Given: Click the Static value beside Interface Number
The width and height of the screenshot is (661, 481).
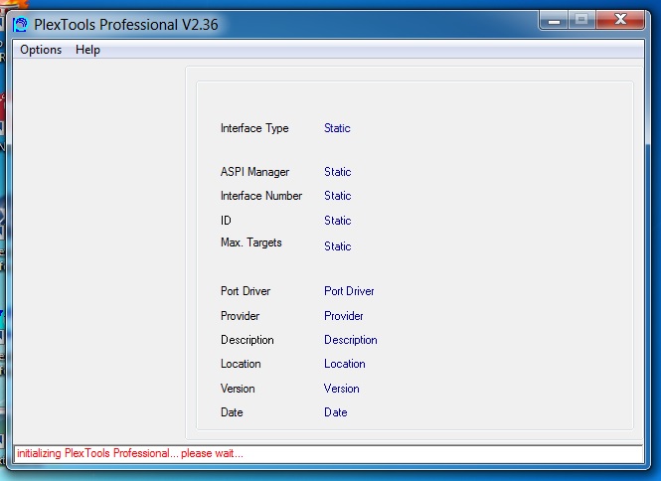Looking at the screenshot, I should coord(338,196).
